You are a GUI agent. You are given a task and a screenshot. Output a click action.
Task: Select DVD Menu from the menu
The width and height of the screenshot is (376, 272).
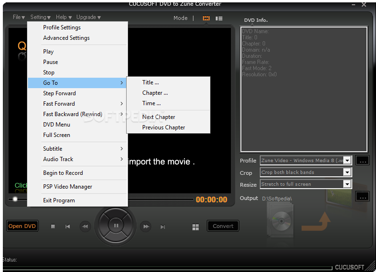pyautogui.click(x=77, y=125)
